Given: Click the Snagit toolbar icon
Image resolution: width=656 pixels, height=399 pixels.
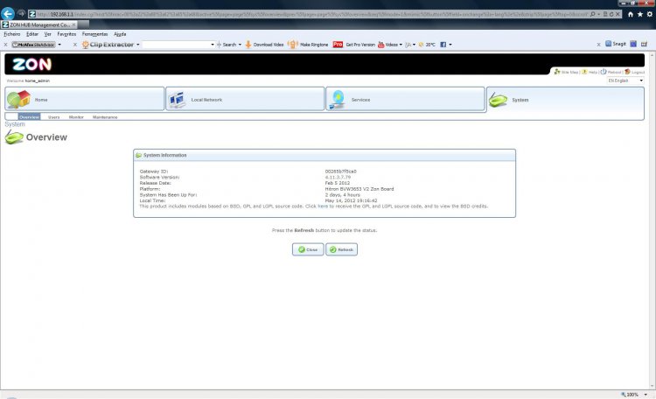Looking at the screenshot, I should coord(608,44).
